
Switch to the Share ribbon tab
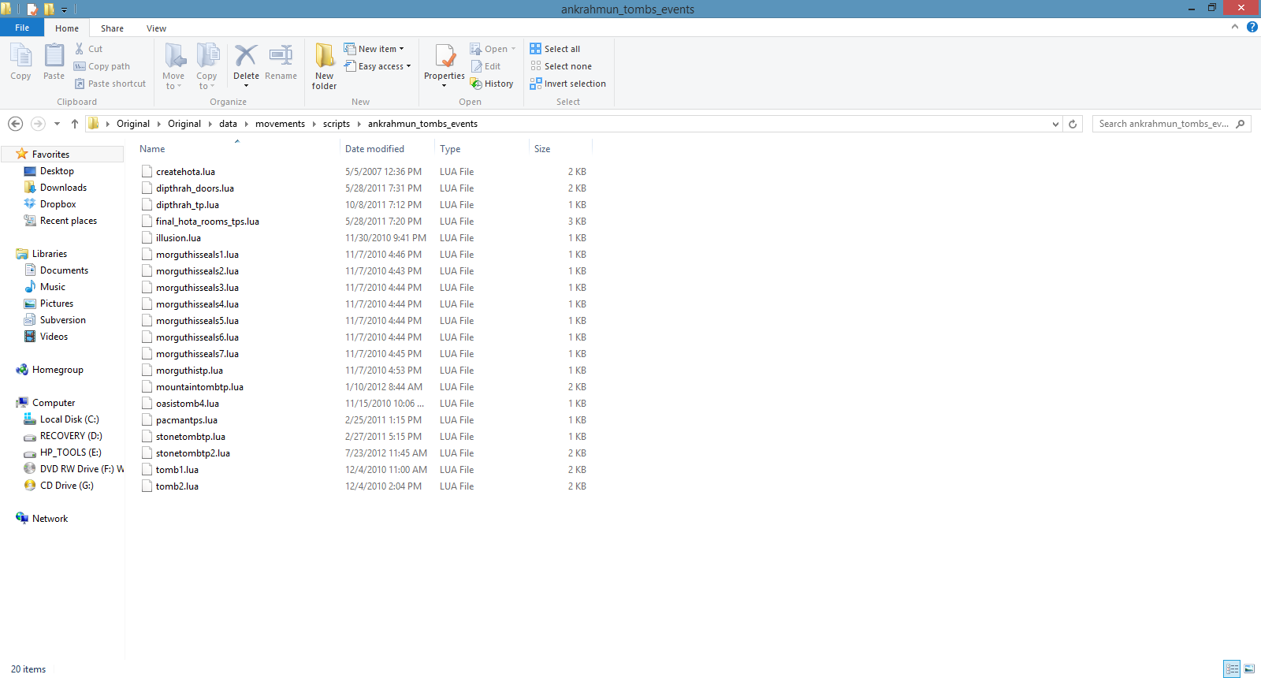point(112,28)
